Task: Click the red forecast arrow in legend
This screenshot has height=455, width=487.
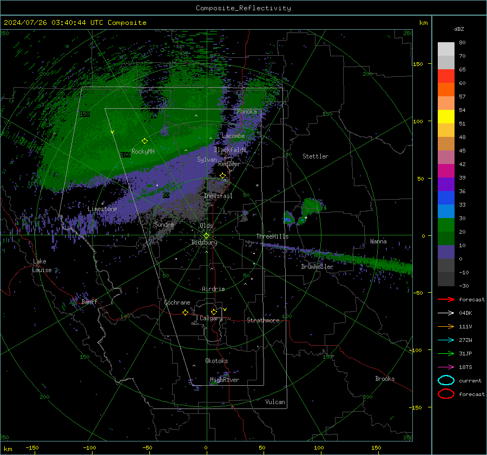Action: [x=446, y=299]
